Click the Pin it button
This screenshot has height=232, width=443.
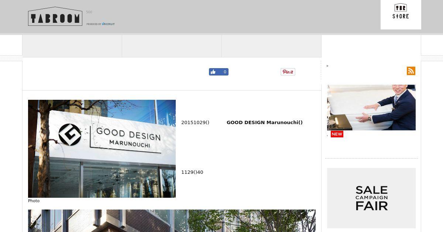(x=288, y=72)
